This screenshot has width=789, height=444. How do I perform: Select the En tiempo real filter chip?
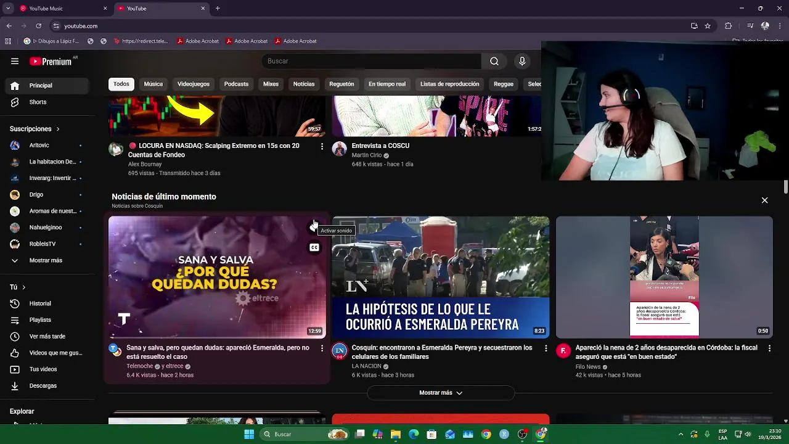387,84
